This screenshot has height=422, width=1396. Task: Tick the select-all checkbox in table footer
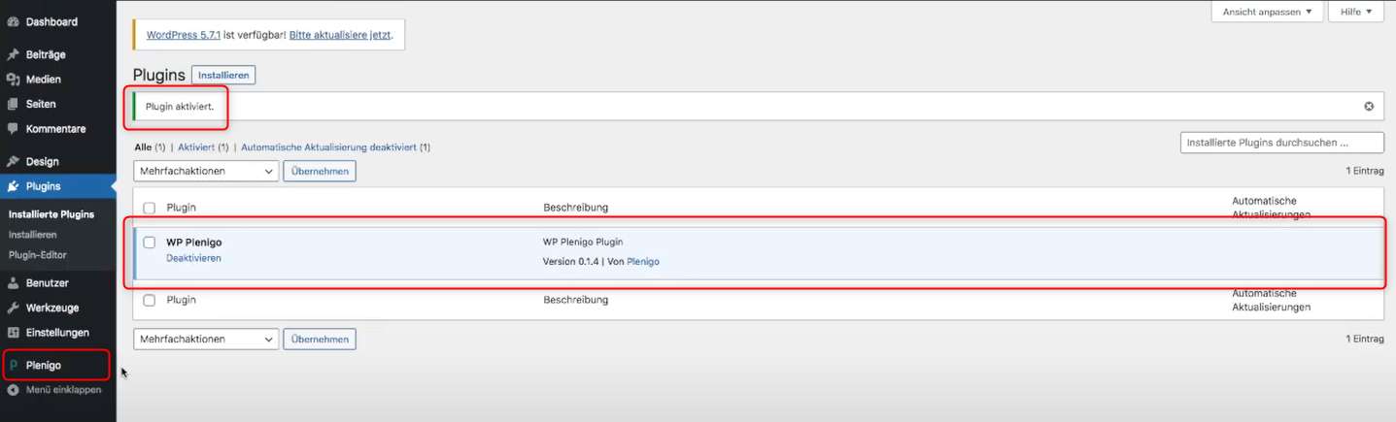(x=149, y=300)
